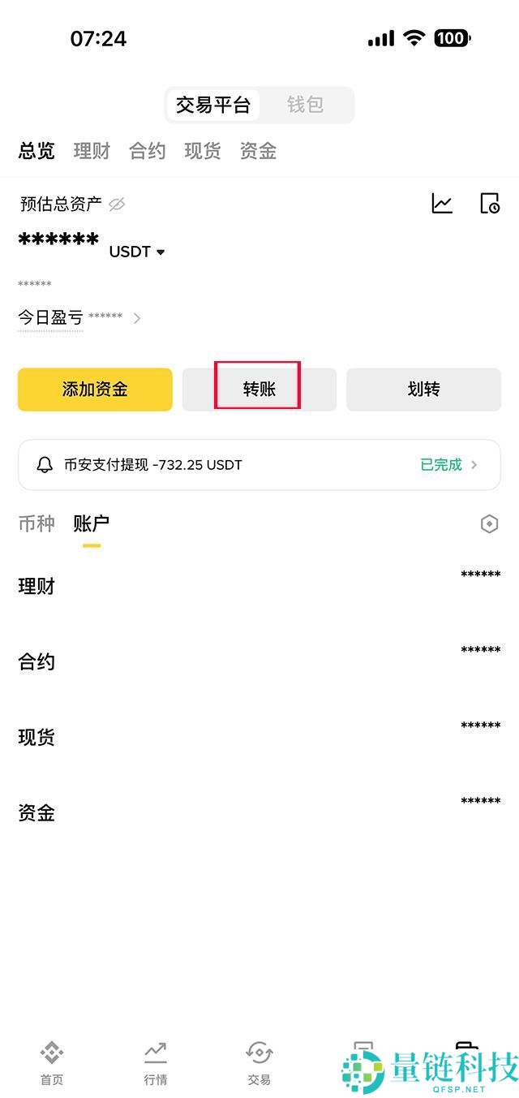Viewport: 519px width, 1098px height.
Task: Open transaction history via the clock-document icon
Action: click(x=491, y=204)
